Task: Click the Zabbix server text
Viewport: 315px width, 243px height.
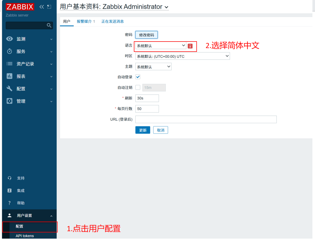Action: pos(17,15)
